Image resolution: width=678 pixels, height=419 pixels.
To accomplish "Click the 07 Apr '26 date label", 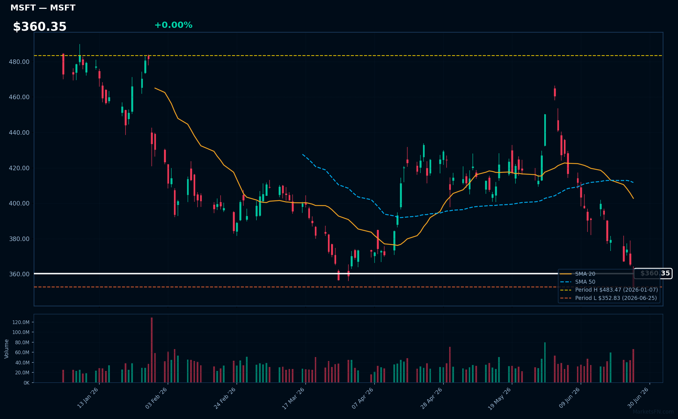I will [362, 398].
